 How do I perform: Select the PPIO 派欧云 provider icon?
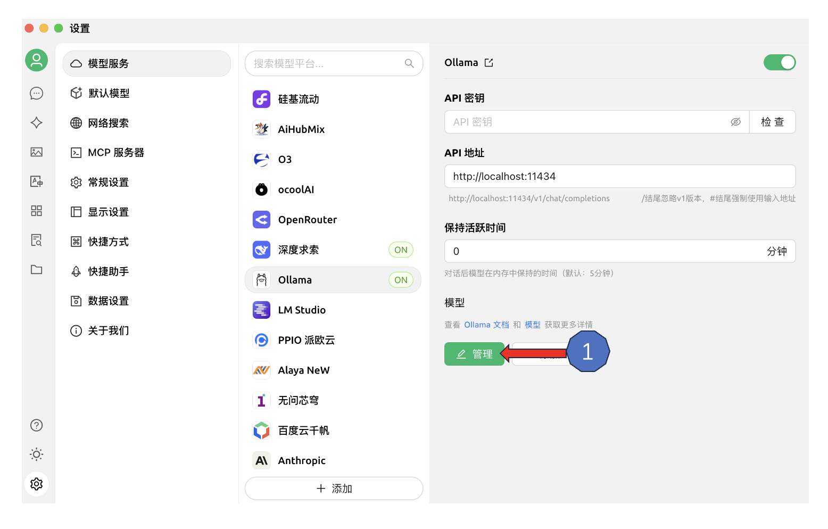pyautogui.click(x=261, y=340)
